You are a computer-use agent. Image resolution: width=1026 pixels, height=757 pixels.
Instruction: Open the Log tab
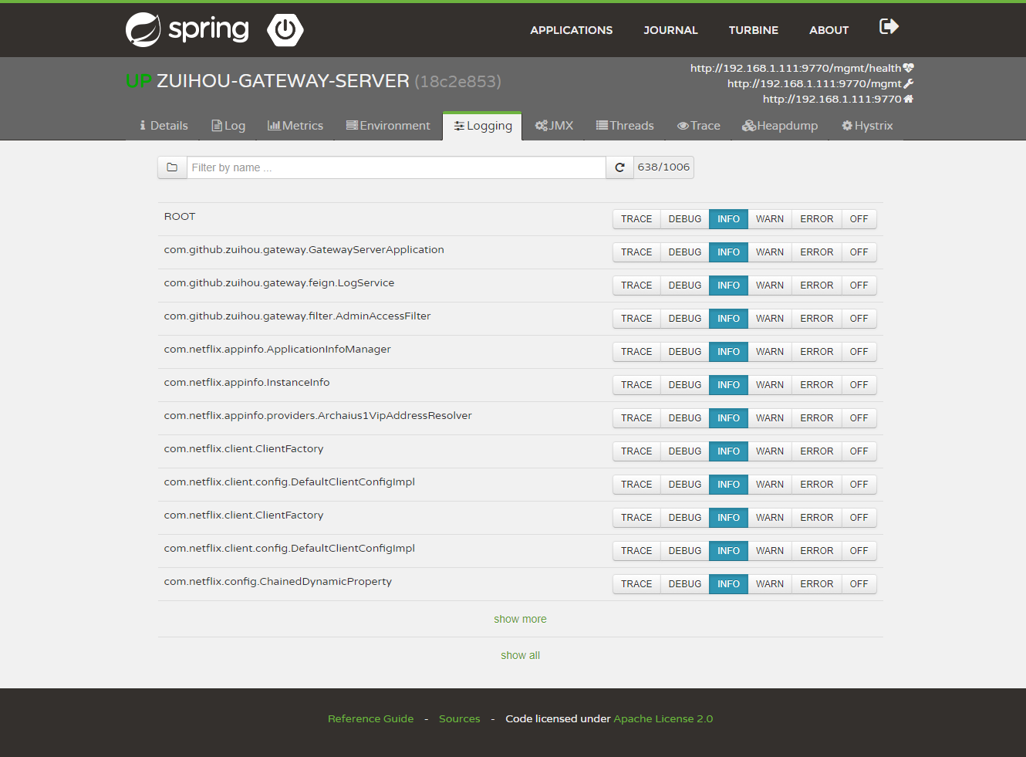[x=228, y=126]
